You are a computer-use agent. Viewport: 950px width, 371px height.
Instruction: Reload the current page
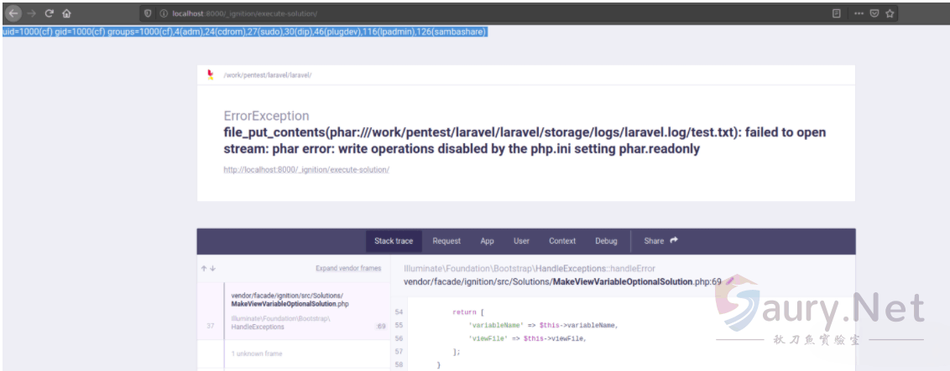tap(50, 13)
